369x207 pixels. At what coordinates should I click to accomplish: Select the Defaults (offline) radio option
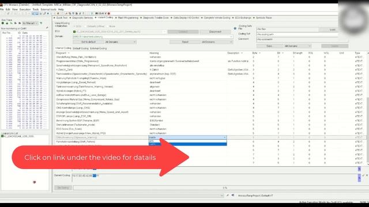[85, 26]
